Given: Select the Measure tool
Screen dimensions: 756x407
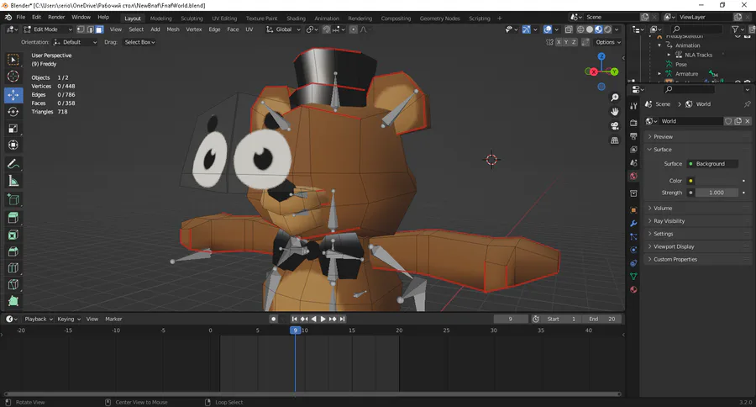Looking at the screenshot, I should 13,181.
